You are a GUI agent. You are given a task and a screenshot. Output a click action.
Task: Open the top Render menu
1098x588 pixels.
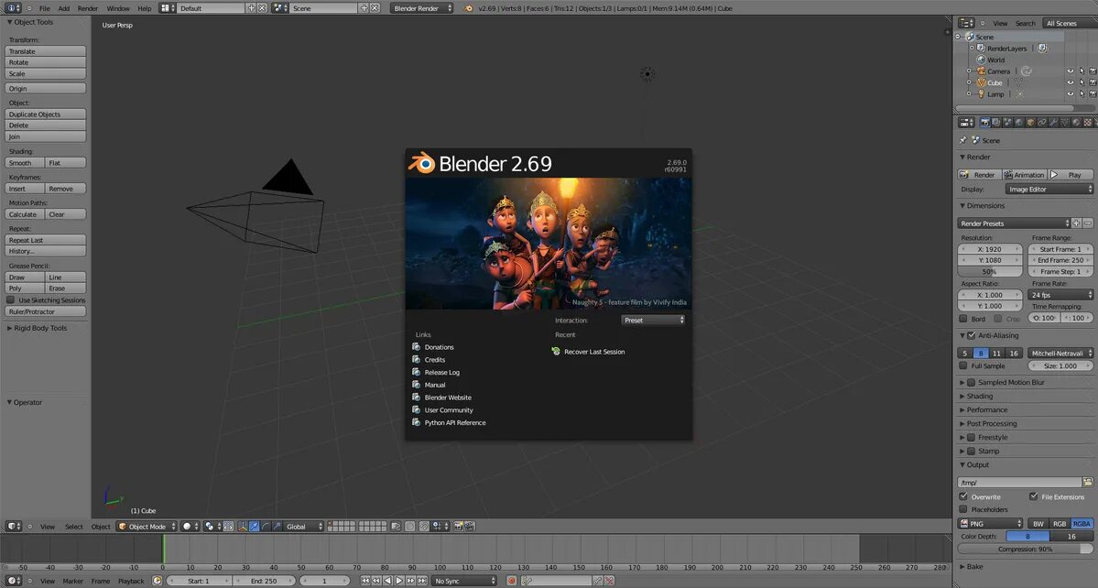coord(88,8)
